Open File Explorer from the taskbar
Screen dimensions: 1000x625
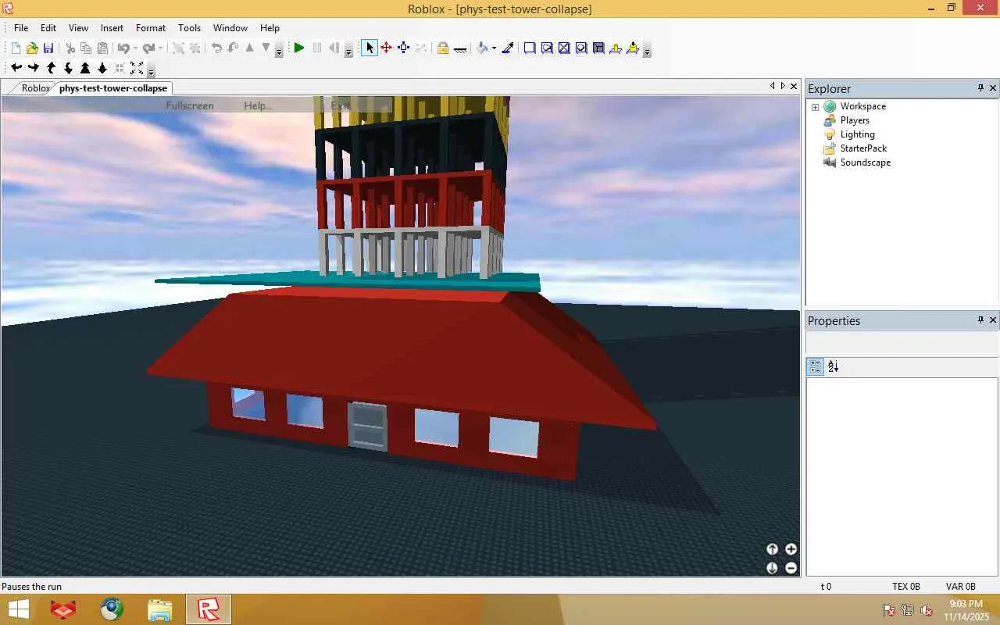pos(159,609)
